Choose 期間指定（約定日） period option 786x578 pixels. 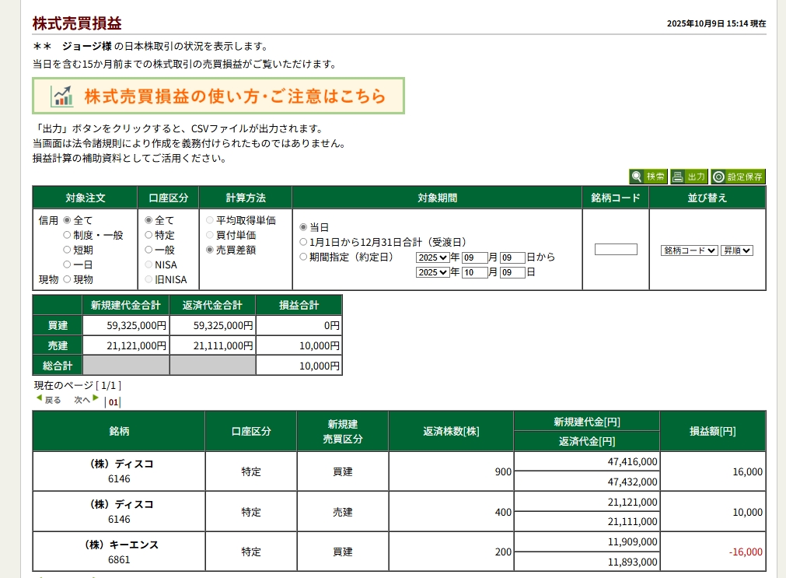click(303, 257)
